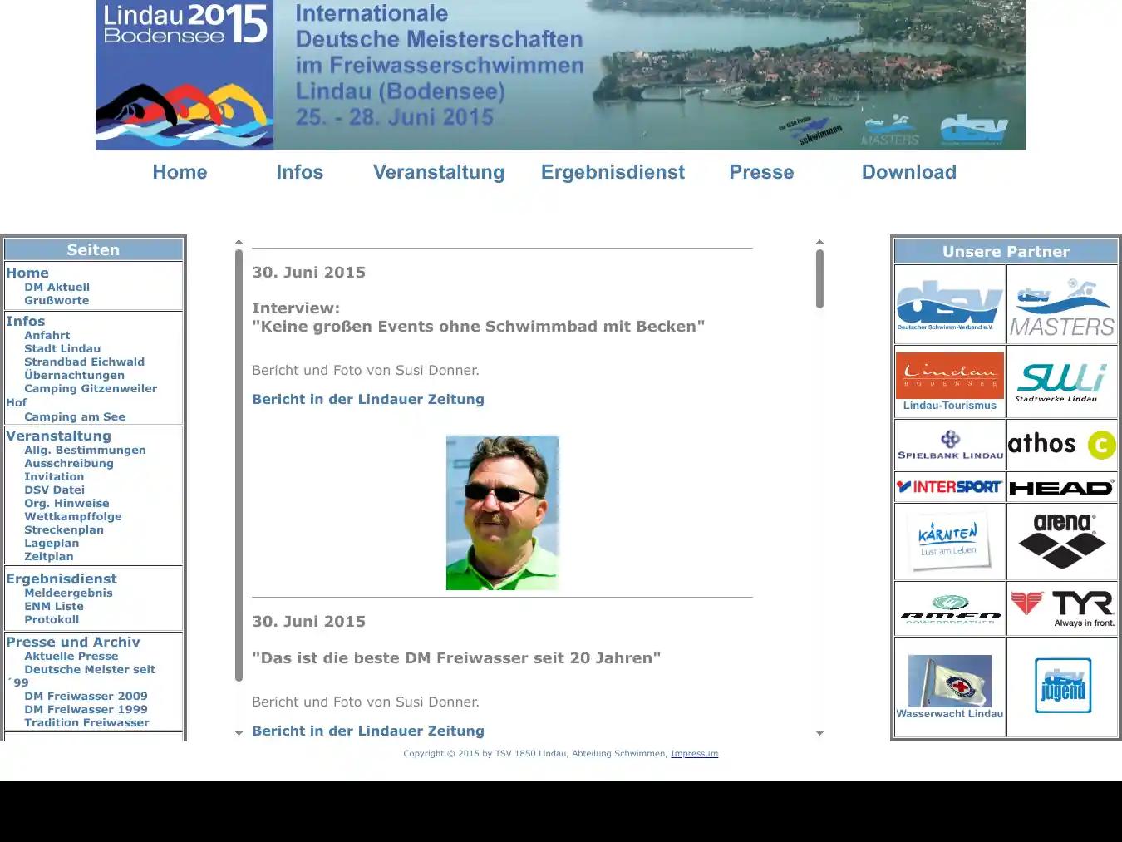Click the Intersport partner logo

point(949,487)
